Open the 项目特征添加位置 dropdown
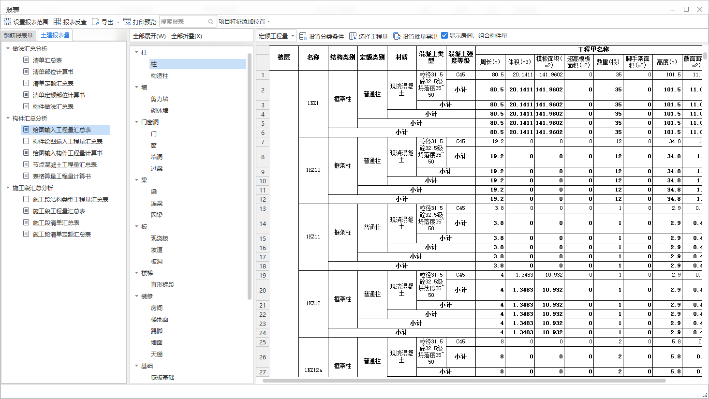 244,22
